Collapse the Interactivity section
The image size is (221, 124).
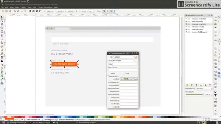point(108,76)
